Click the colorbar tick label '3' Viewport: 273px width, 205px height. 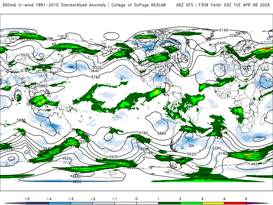(202, 199)
